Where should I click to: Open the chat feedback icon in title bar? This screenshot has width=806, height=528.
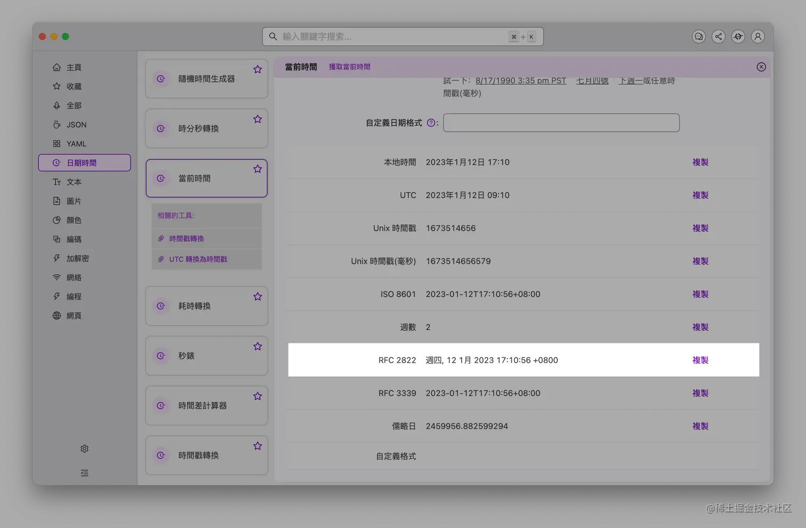click(x=698, y=36)
